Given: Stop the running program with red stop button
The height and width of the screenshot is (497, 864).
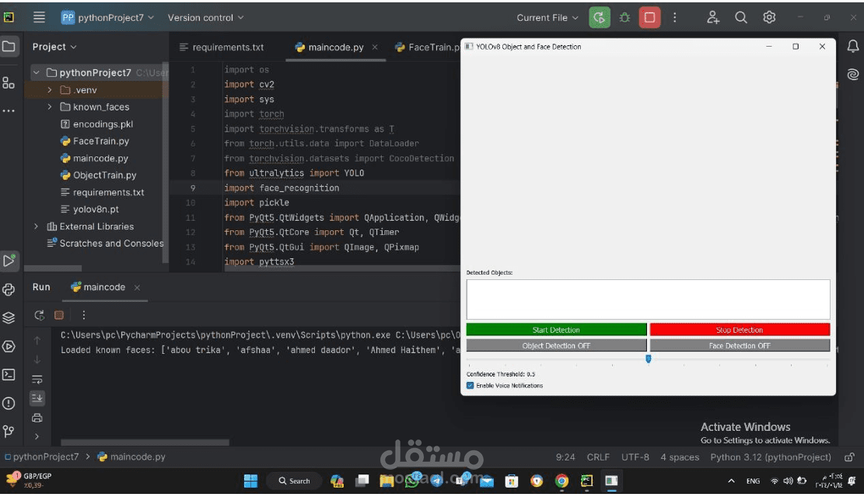Looking at the screenshot, I should pyautogui.click(x=649, y=18).
